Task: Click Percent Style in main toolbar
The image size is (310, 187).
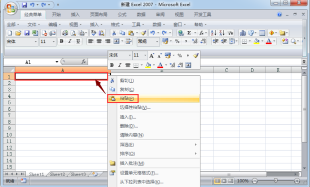Action: point(177,41)
